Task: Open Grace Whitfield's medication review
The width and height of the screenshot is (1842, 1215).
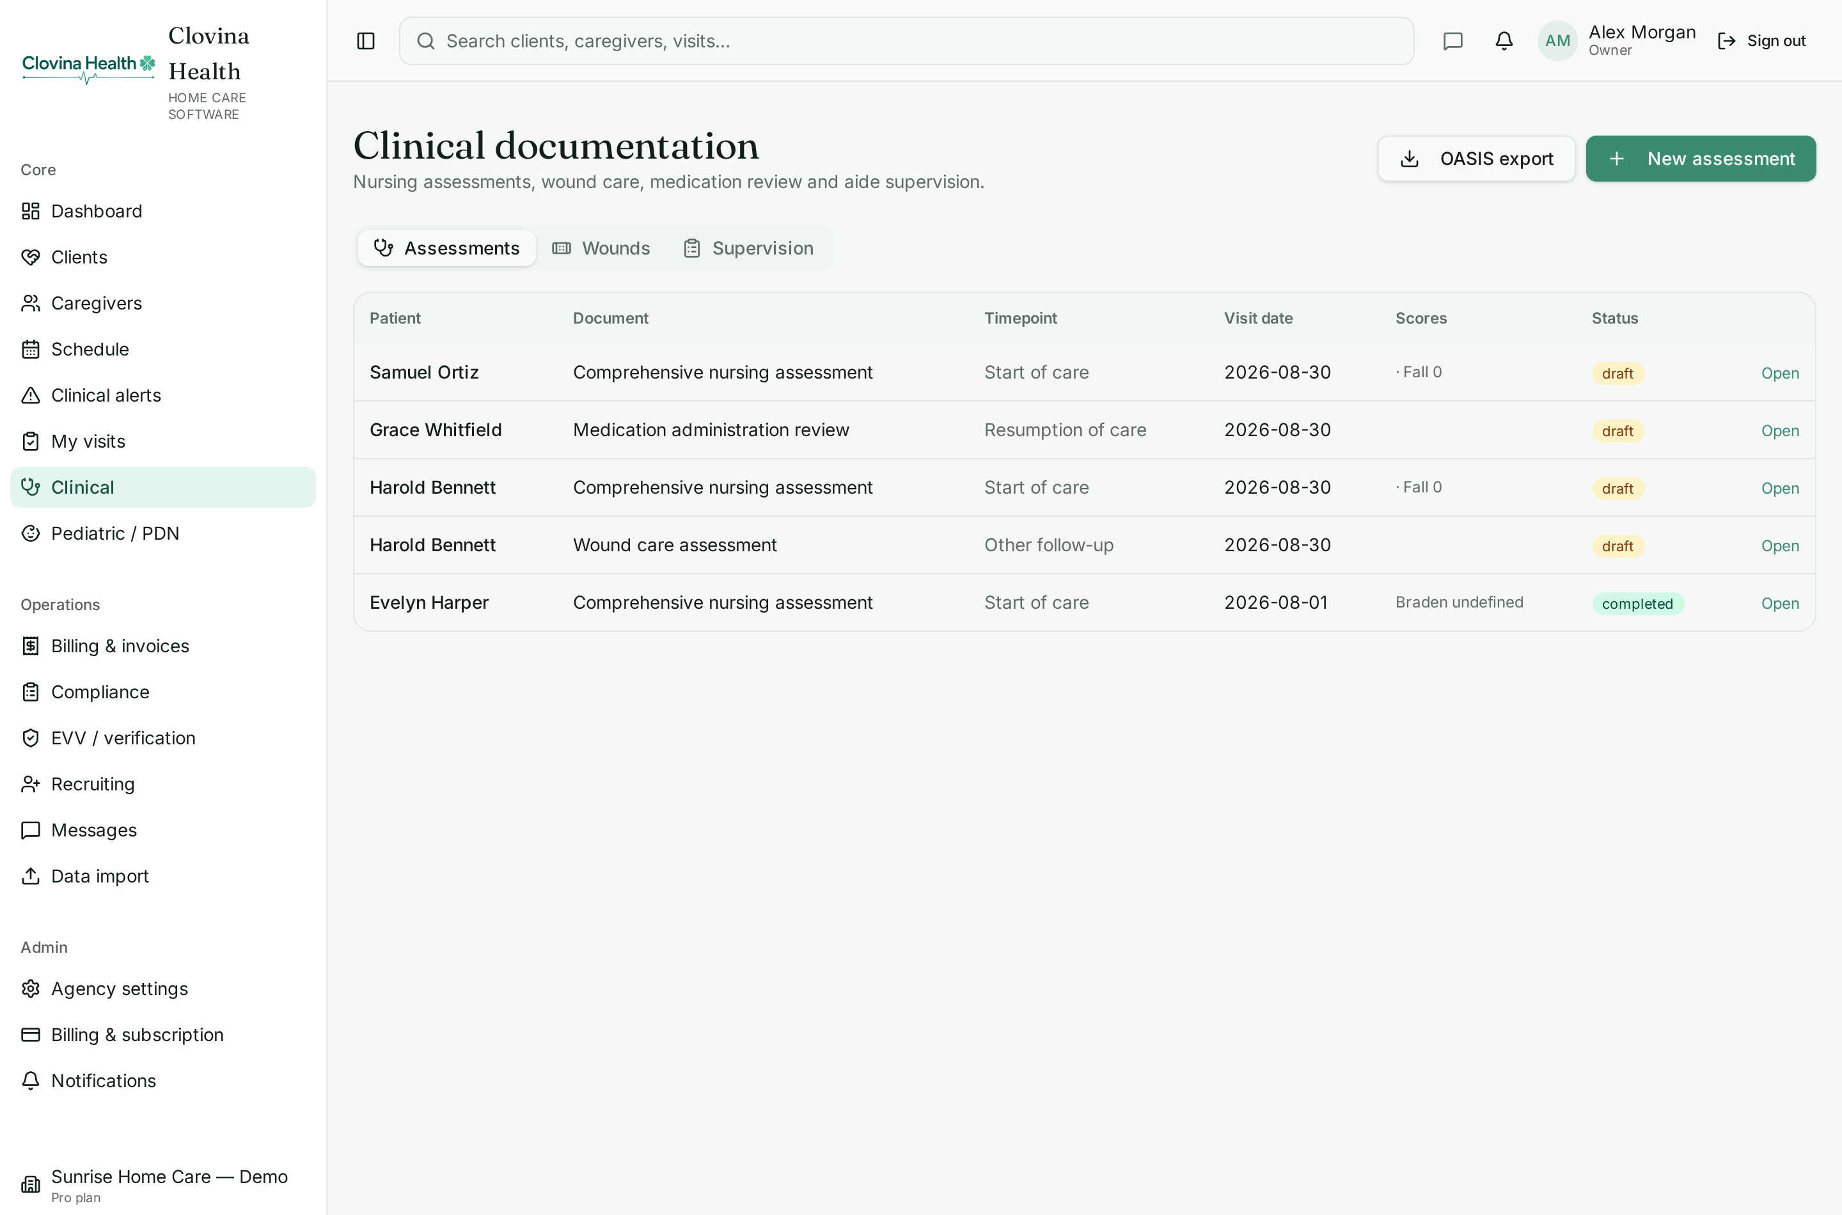Action: [x=1779, y=431]
